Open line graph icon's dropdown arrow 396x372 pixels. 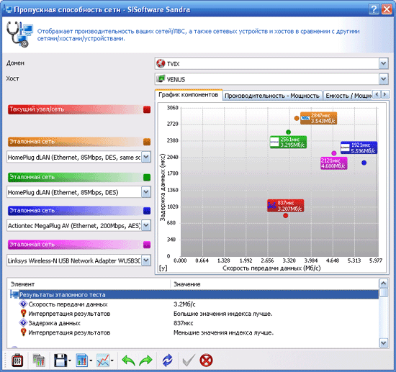tap(112, 360)
